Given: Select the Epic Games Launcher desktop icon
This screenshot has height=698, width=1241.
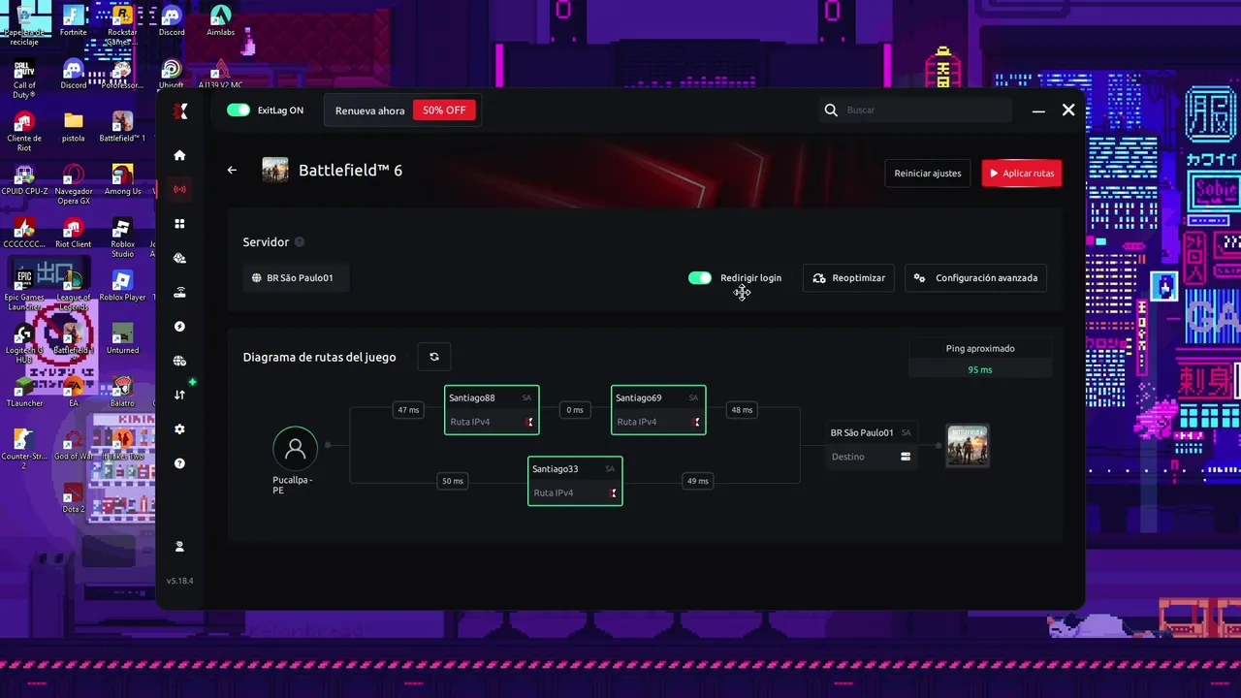Looking at the screenshot, I should [x=24, y=291].
